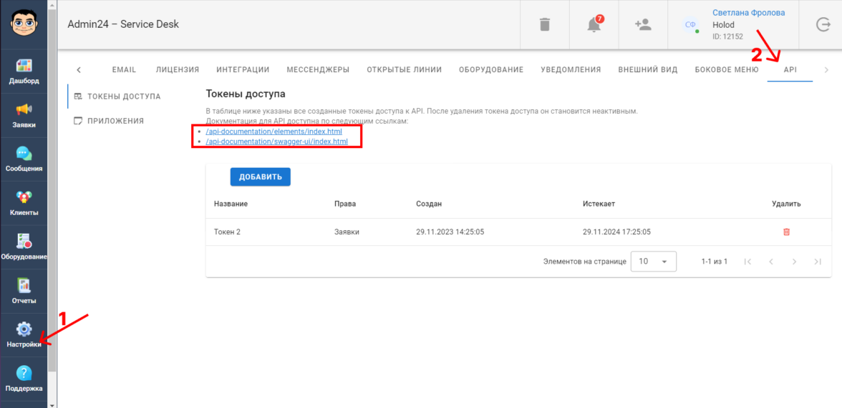The height and width of the screenshot is (408, 842).
Task: Open the Дашборд sidebar icon
Action: pyautogui.click(x=24, y=70)
